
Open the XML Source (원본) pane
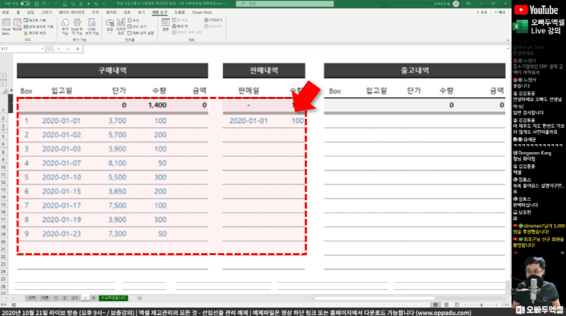point(166,25)
